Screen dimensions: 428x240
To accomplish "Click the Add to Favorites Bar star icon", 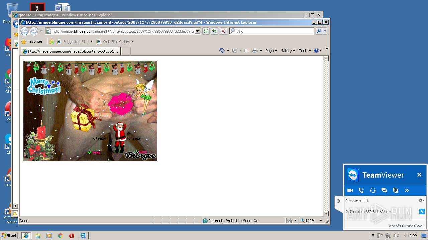I will [x=51, y=42].
